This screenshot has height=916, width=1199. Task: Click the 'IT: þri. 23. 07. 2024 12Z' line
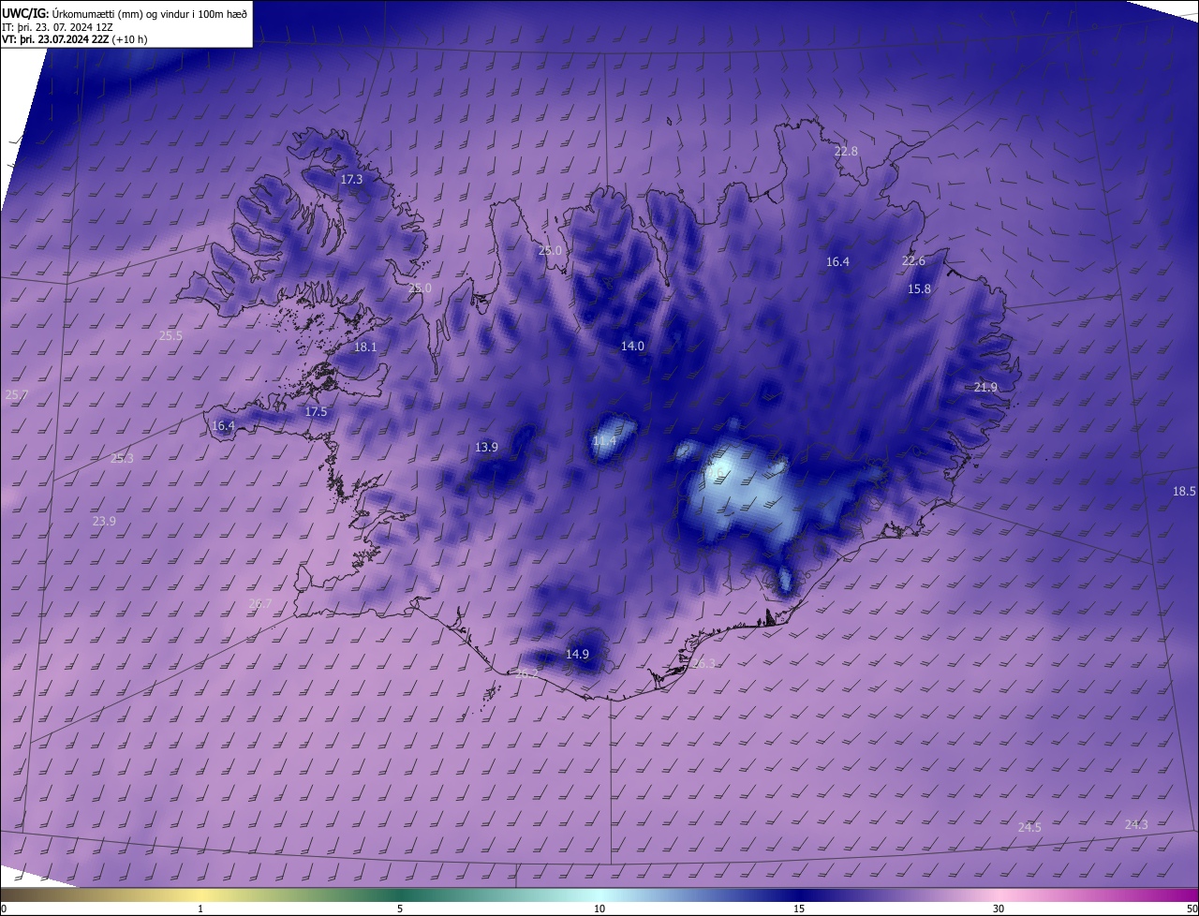[57, 27]
